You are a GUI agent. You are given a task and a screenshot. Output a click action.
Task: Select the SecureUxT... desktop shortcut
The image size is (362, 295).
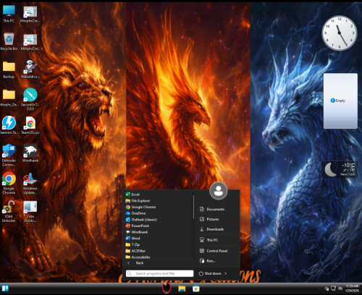(x=30, y=99)
